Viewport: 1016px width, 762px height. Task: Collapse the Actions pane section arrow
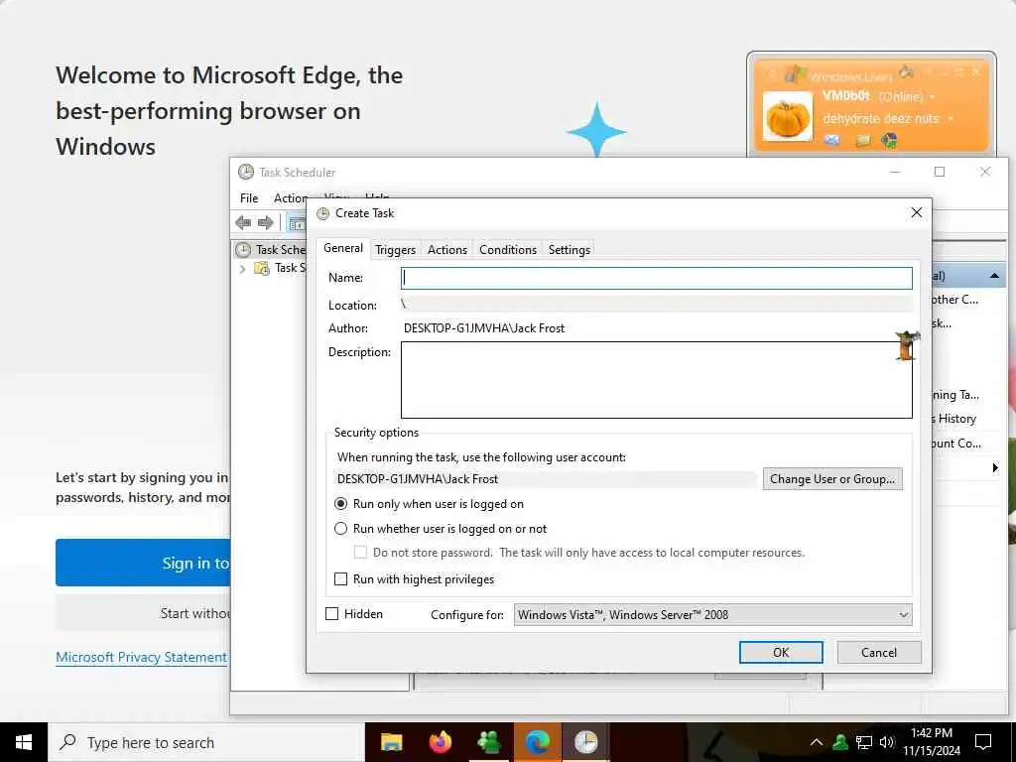click(994, 276)
